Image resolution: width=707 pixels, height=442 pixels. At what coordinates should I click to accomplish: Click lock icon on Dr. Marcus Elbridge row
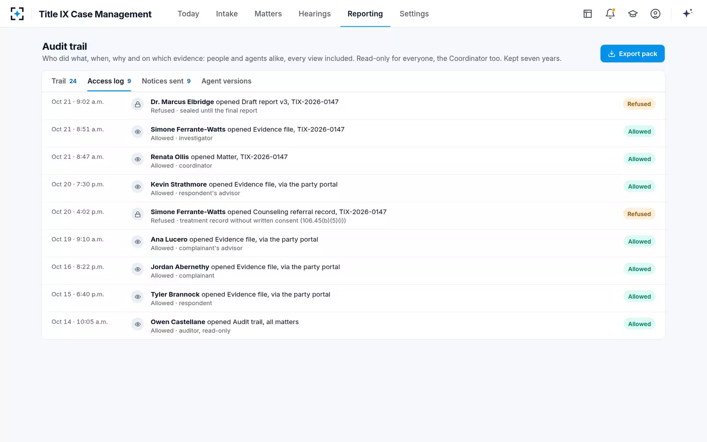pyautogui.click(x=137, y=104)
